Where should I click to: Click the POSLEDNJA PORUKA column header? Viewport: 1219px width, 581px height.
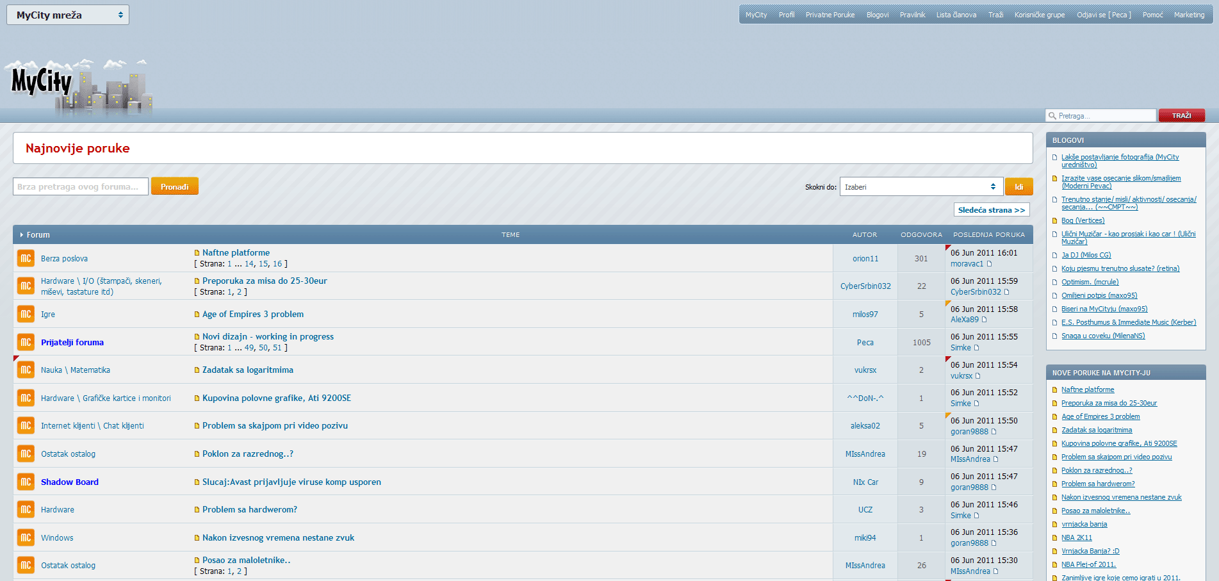(x=989, y=234)
